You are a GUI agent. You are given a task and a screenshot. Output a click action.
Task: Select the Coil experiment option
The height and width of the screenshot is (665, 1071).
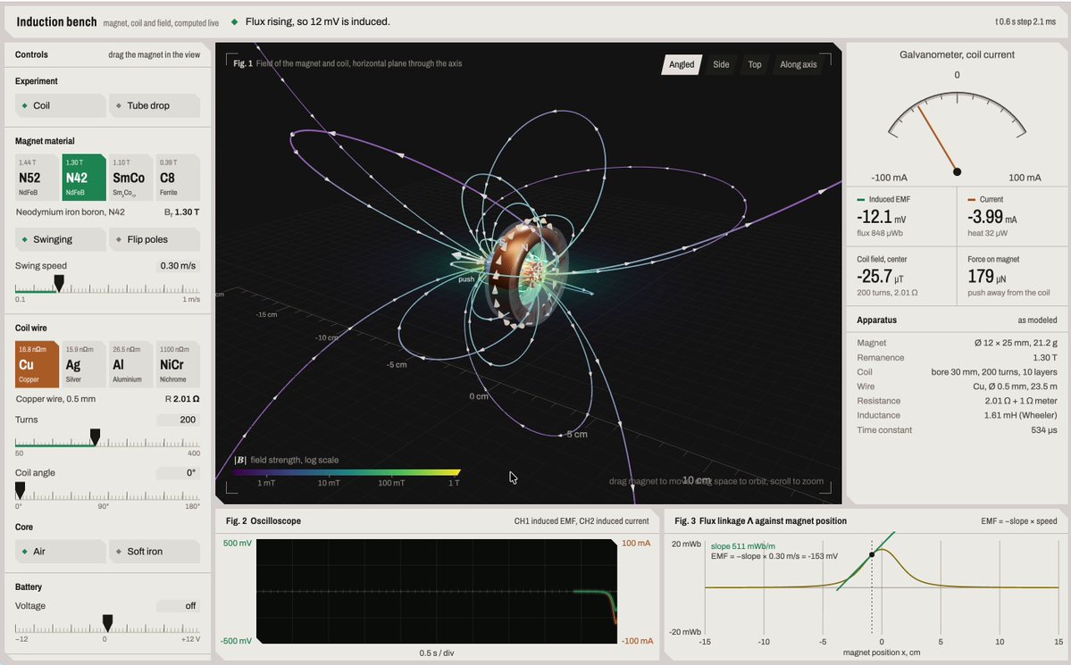coord(60,106)
